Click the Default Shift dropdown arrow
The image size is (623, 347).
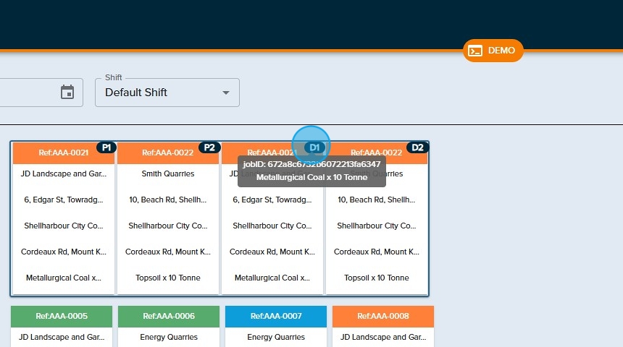tap(226, 93)
